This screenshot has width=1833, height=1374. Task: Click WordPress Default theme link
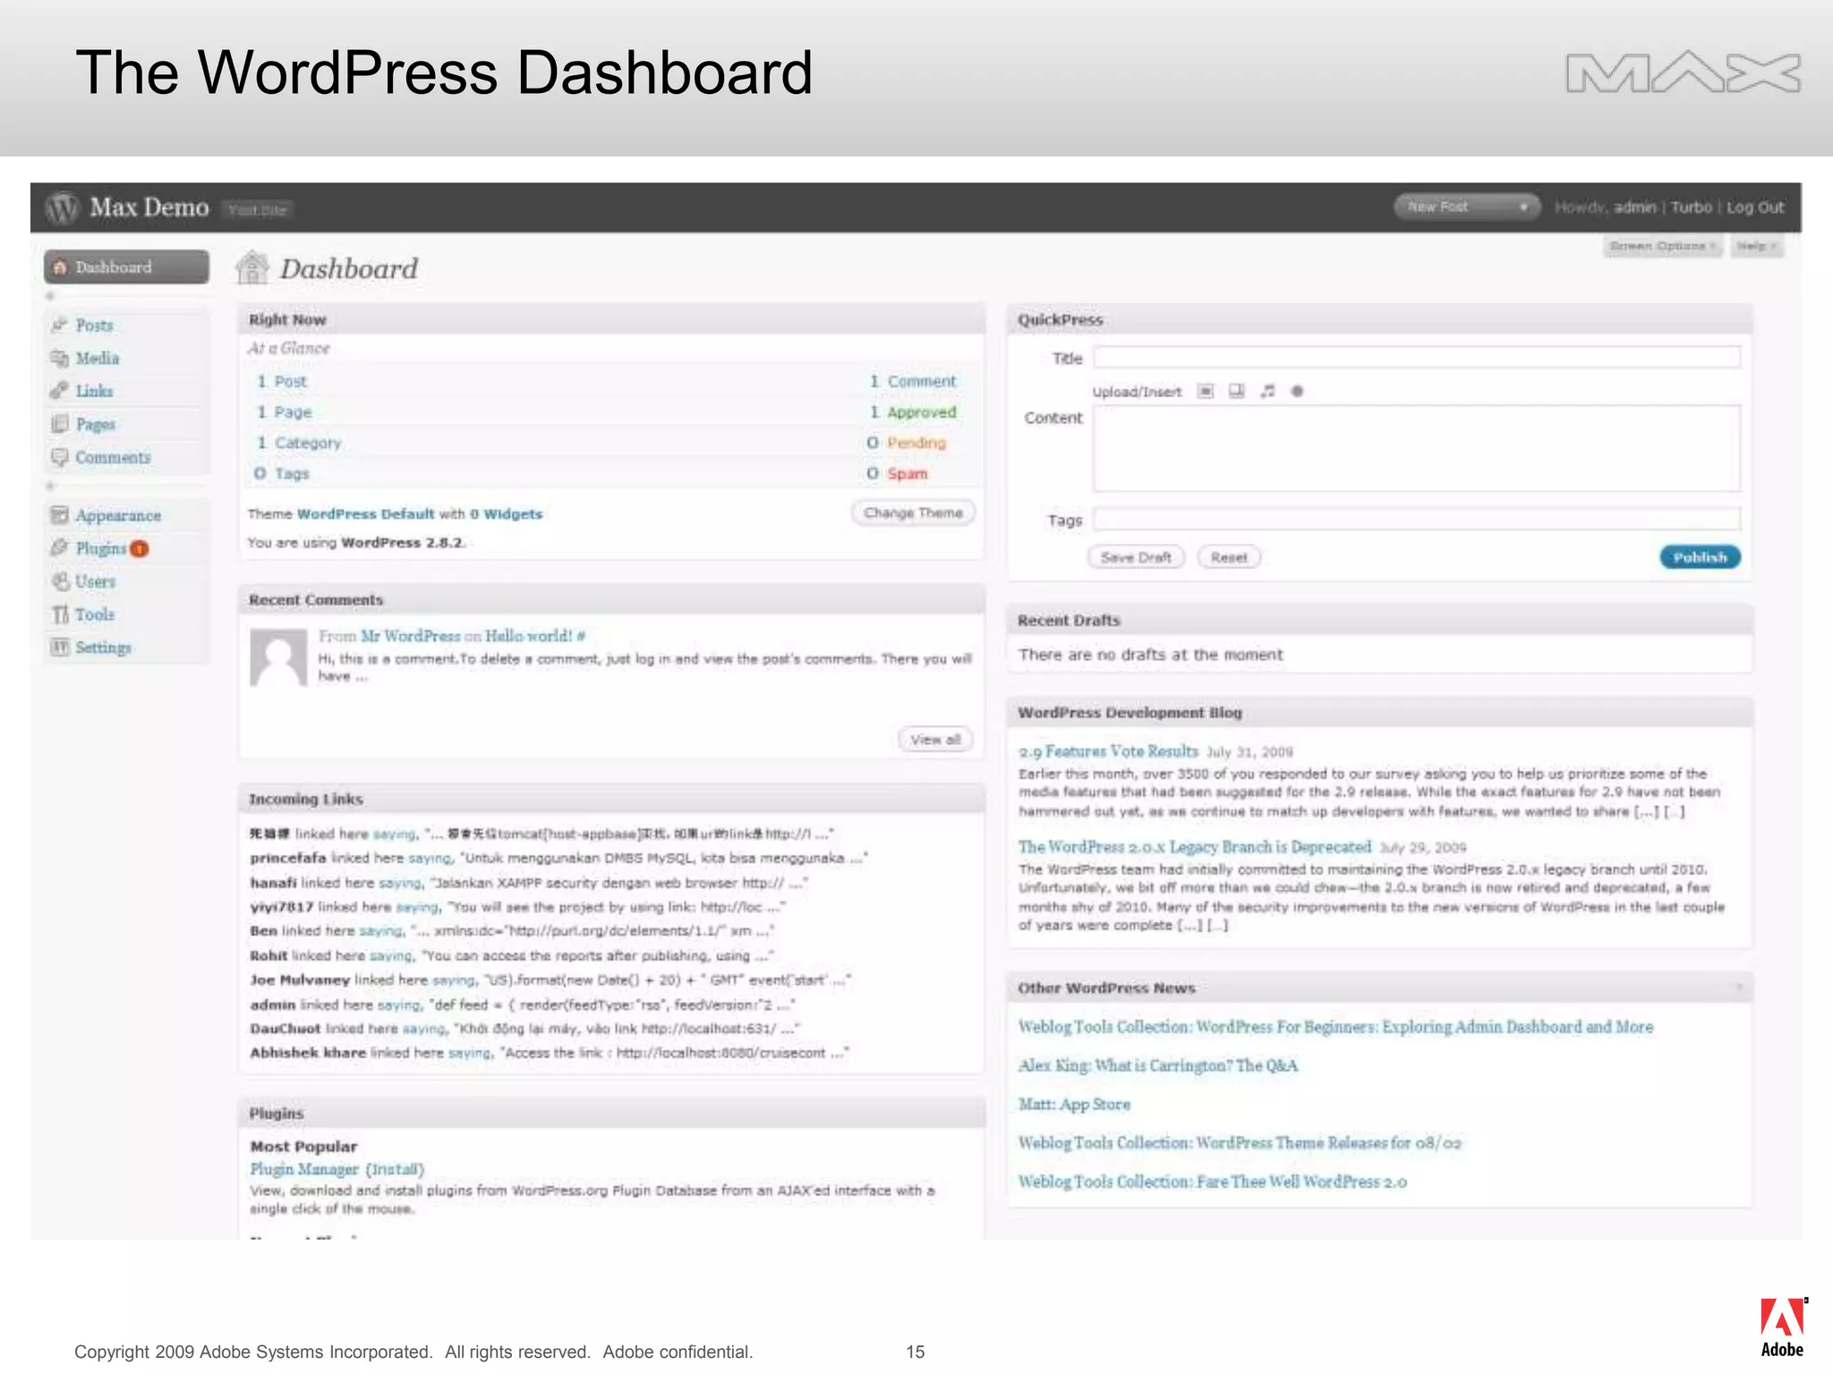[x=365, y=513]
